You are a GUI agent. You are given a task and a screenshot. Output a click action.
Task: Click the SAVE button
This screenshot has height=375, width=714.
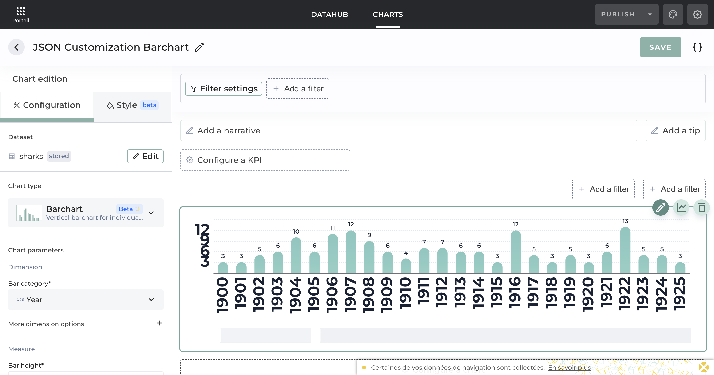tap(660, 47)
